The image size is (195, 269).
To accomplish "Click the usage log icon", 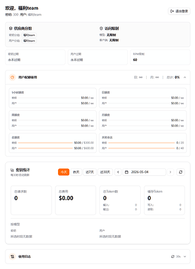I will (x=12, y=257).
